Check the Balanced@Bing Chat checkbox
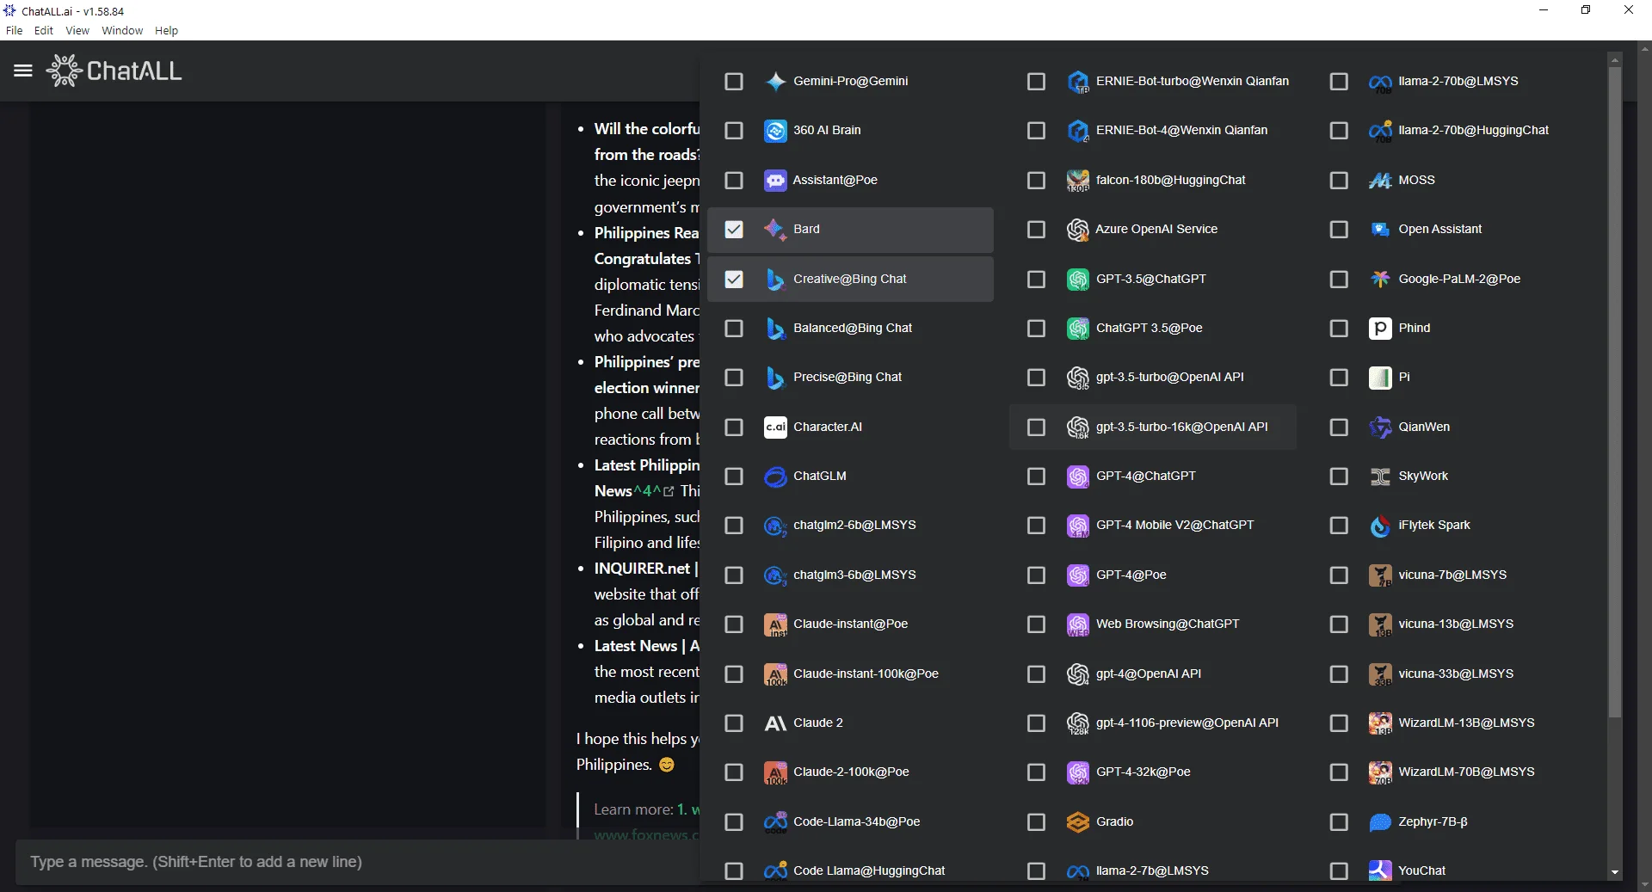This screenshot has width=1652, height=892. [734, 329]
